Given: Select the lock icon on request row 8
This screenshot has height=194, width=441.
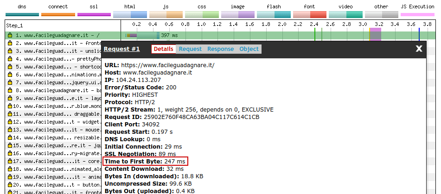Looking at the screenshot, I should (10, 90).
